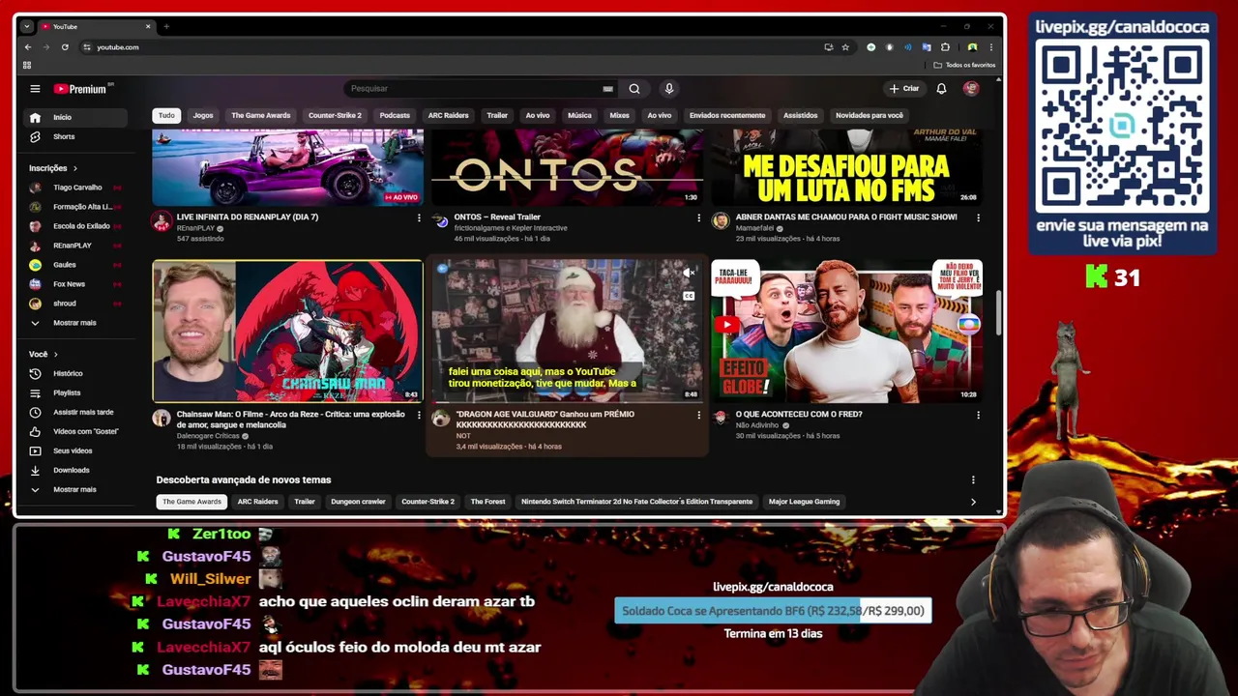Select the top Counter-Strike 2 filter chip
Viewport: 1238px width, 696px height.
tap(335, 115)
